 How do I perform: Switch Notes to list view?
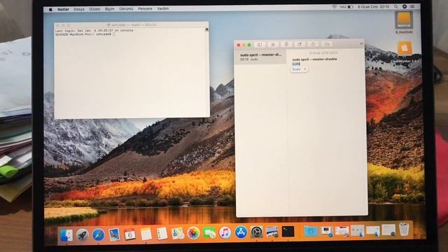(x=273, y=44)
